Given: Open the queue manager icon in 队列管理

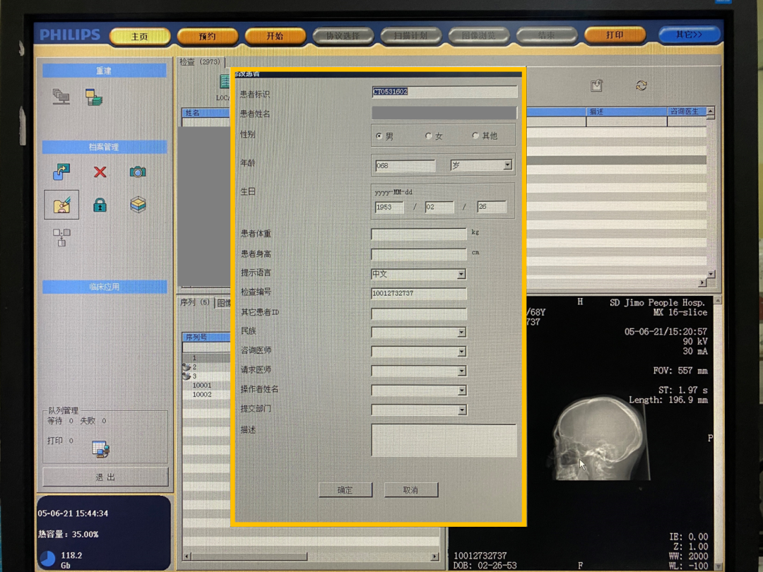Looking at the screenshot, I should tap(101, 448).
